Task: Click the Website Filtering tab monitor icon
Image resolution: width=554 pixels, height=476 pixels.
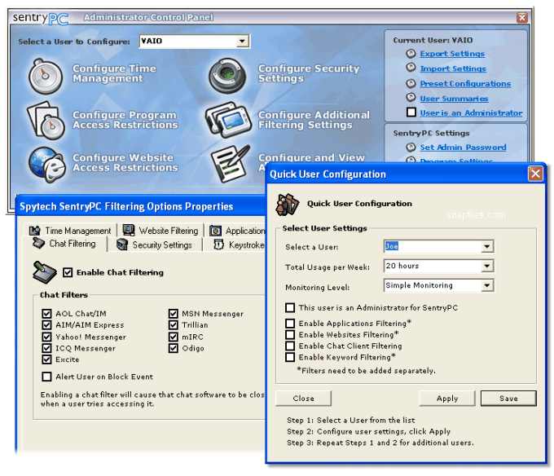Action: click(x=129, y=230)
